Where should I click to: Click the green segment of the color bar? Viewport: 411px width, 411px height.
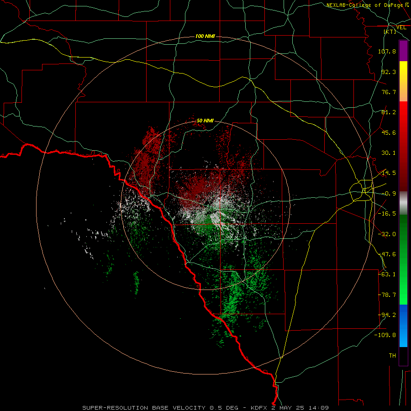[403, 259]
